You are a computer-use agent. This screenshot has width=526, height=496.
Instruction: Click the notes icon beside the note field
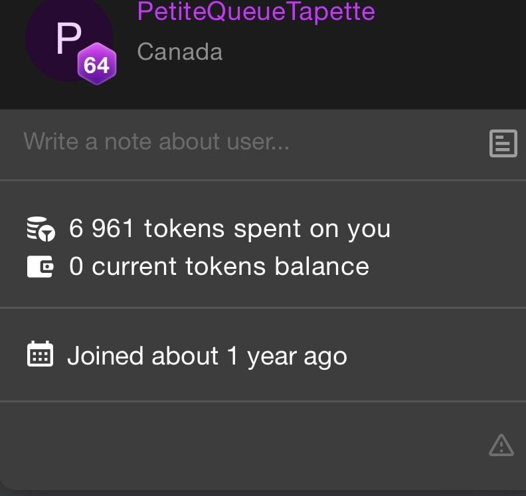pyautogui.click(x=503, y=143)
